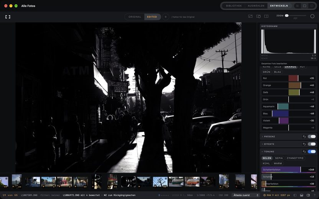Image resolution: width=319 pixels, height=199 pixels.
Task: Open the Entwickeln tab
Action: 279,6
